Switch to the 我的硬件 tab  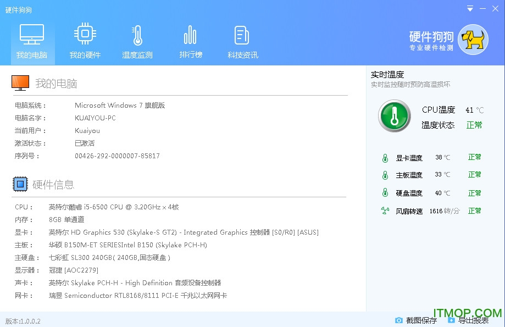coord(85,41)
